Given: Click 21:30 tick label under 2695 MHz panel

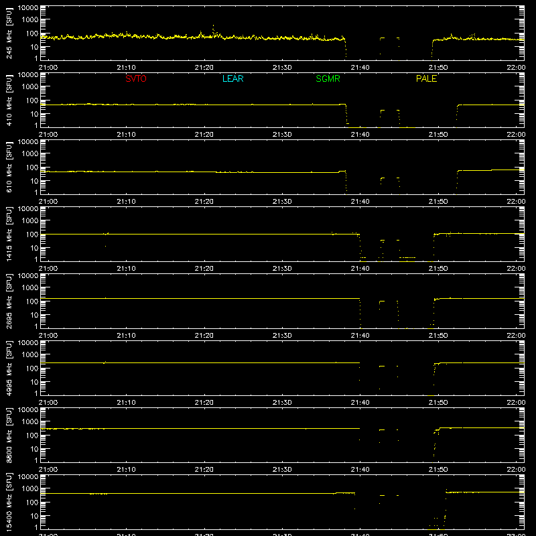Looking at the screenshot, I should coord(282,336).
